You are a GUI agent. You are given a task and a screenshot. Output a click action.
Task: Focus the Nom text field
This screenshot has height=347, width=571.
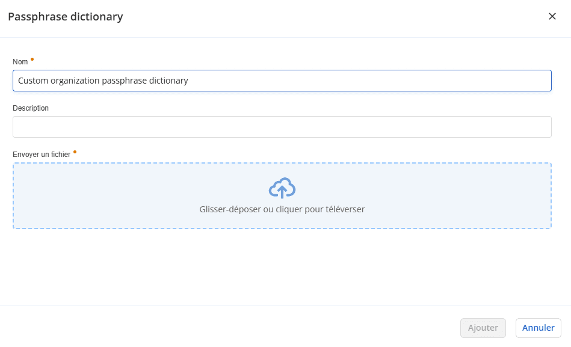pos(361,81)
